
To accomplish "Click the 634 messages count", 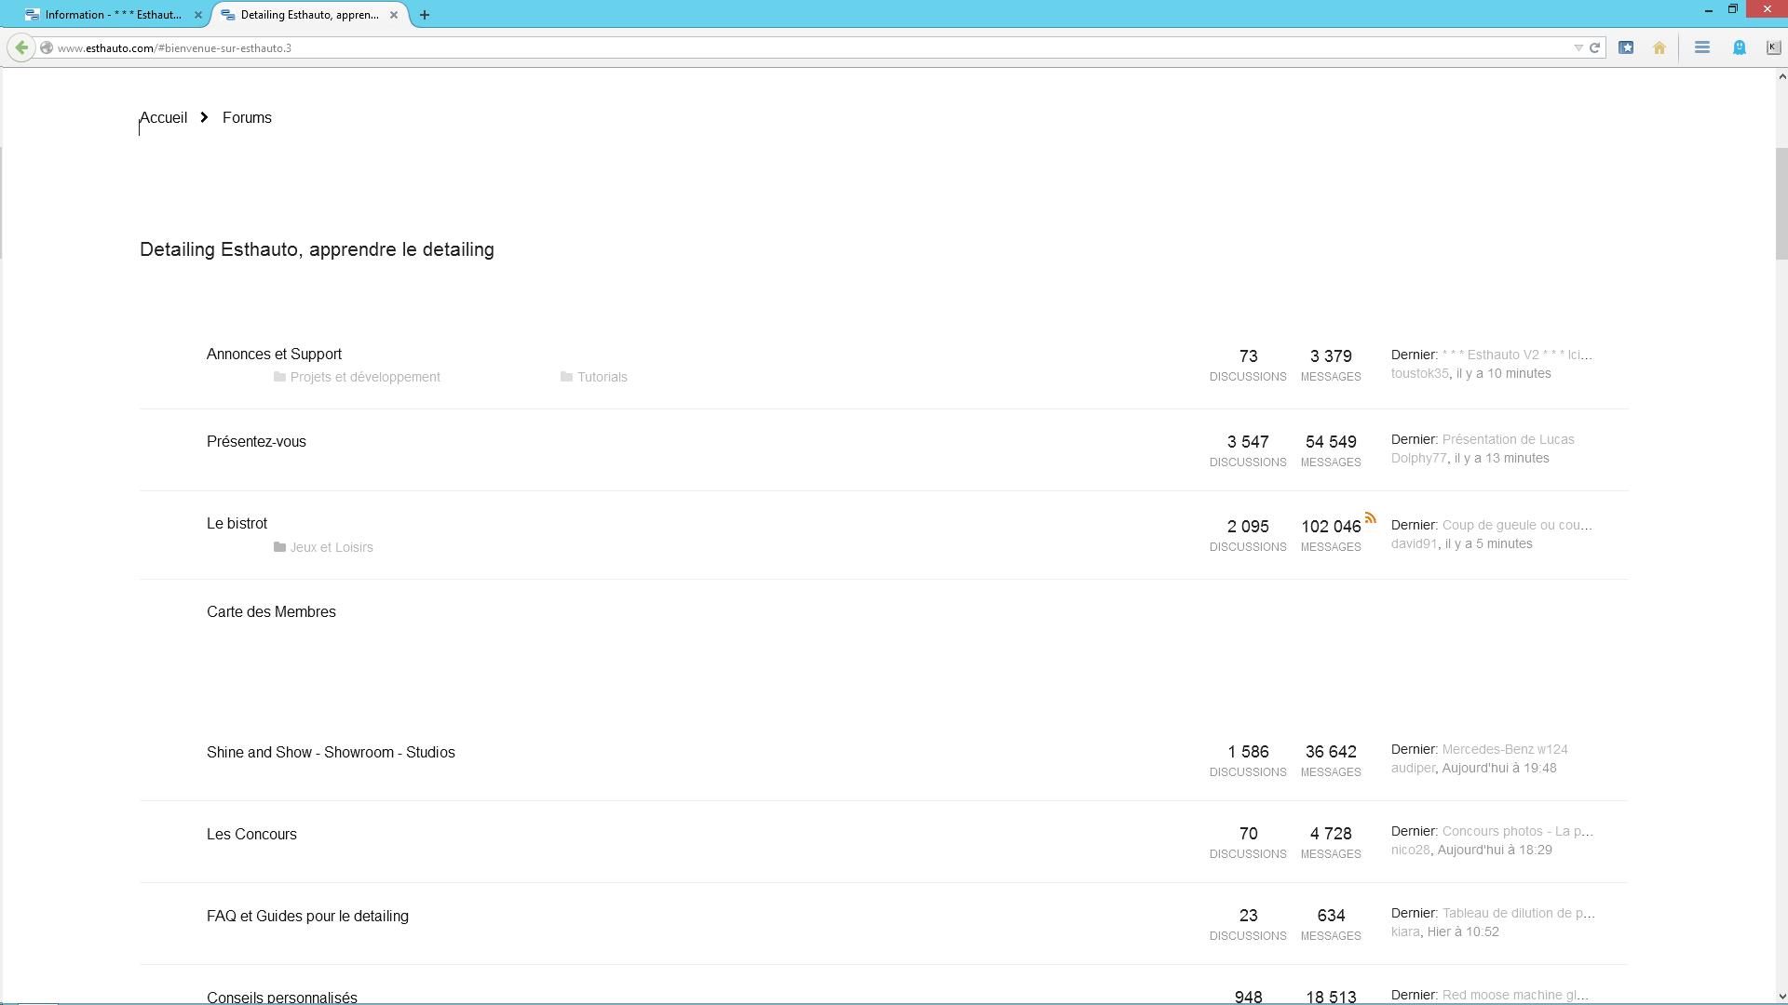I will 1331,916.
